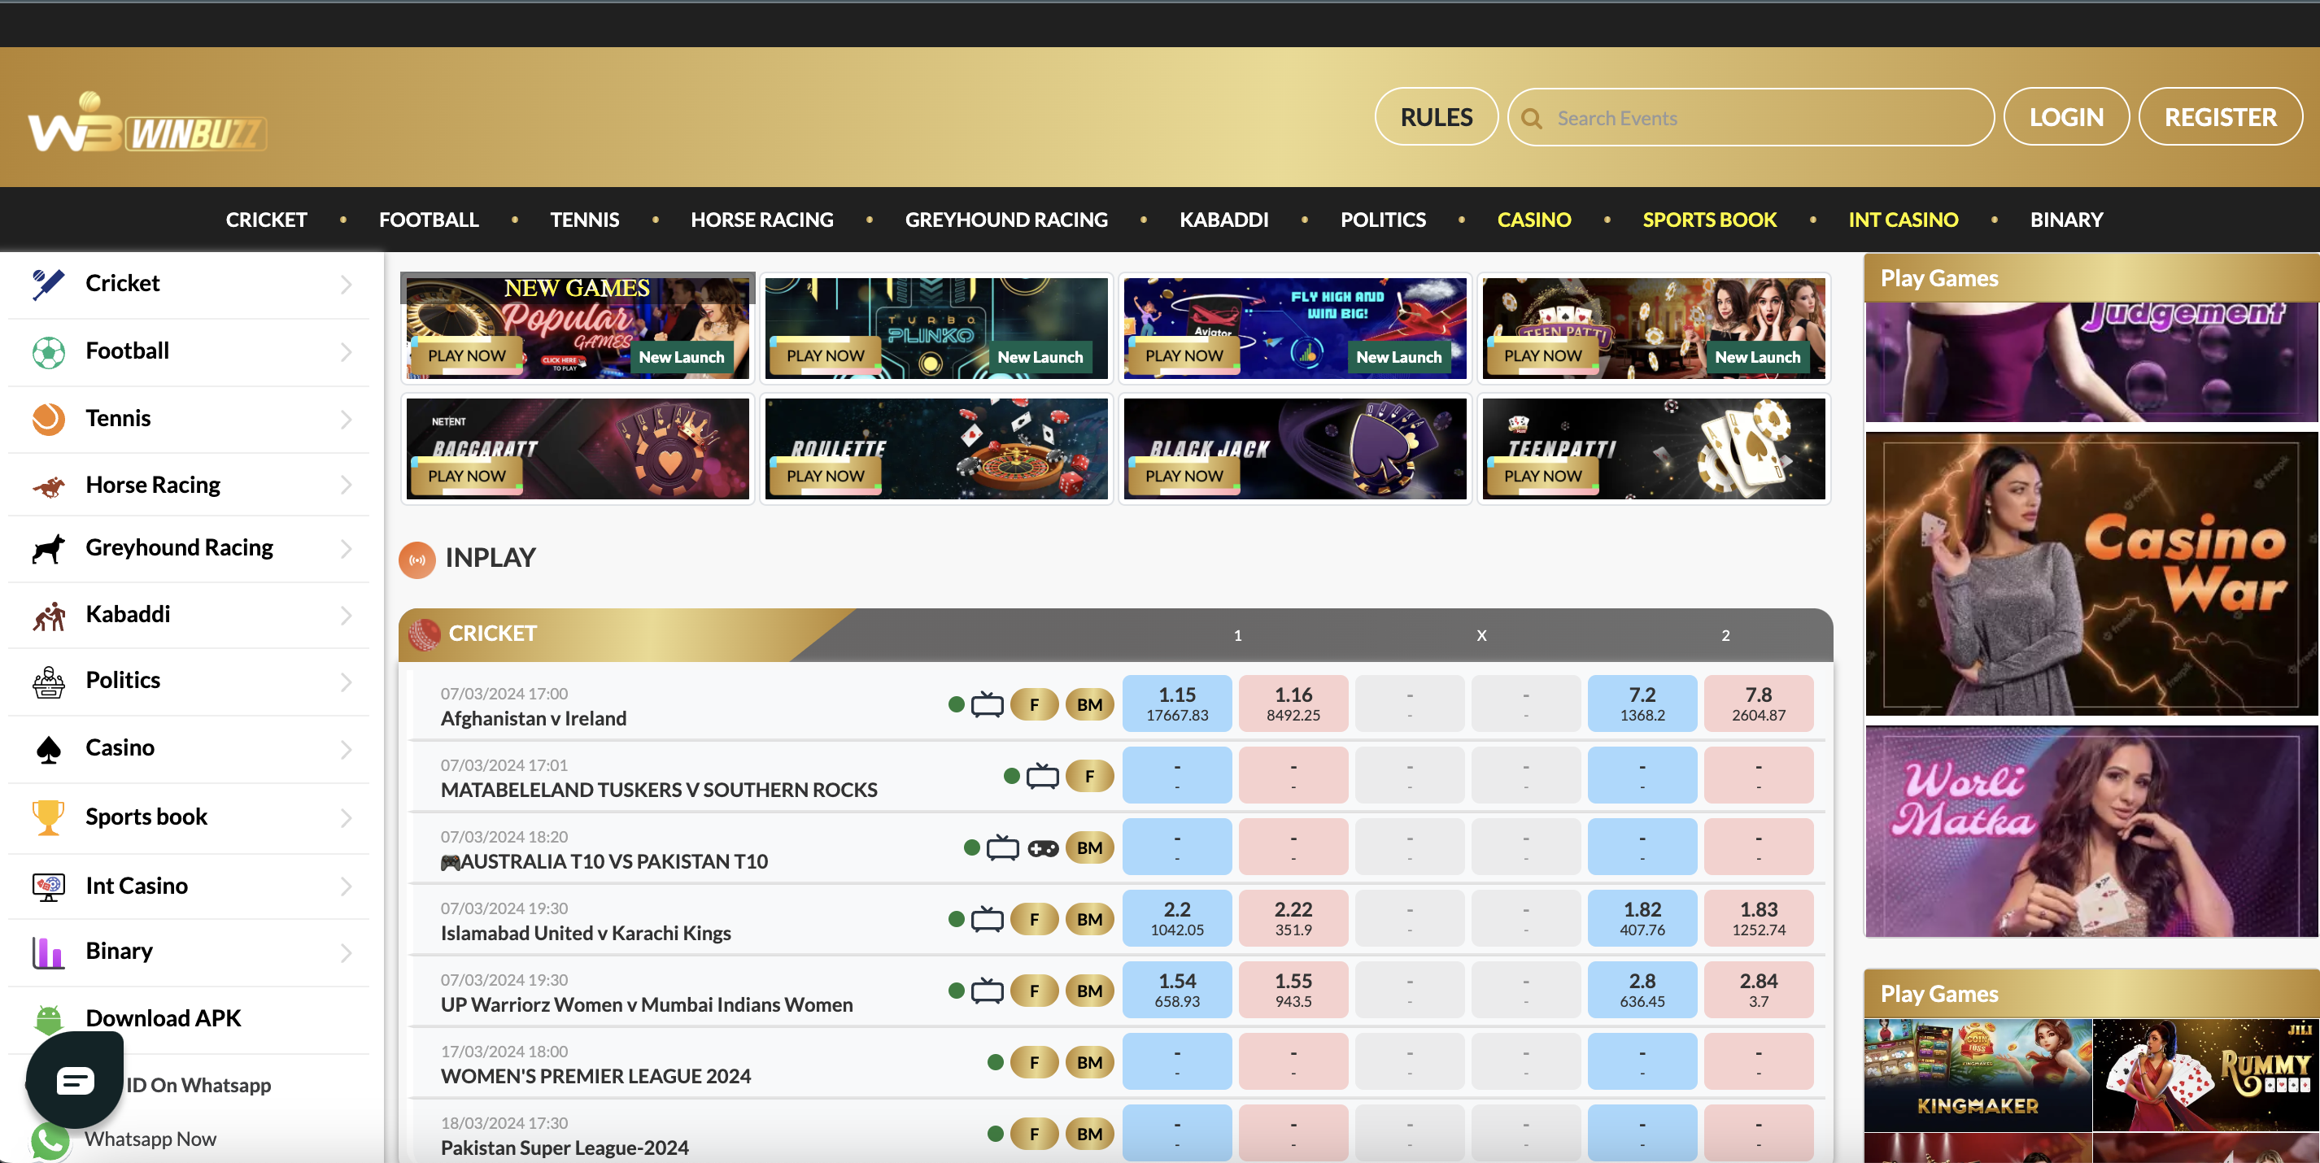Open Islamabad United v Karachi Kings match
2320x1163 pixels.
coord(586,934)
